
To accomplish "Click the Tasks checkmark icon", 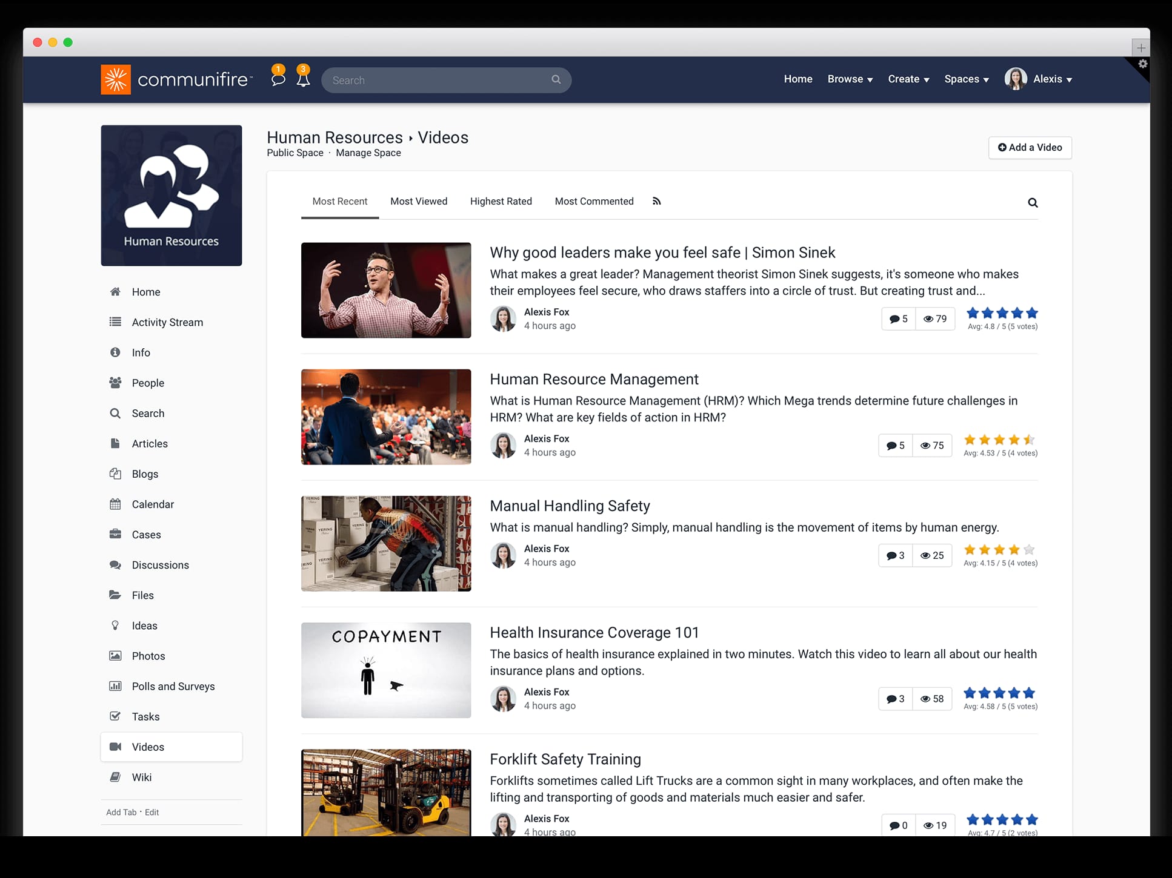I will click(115, 716).
